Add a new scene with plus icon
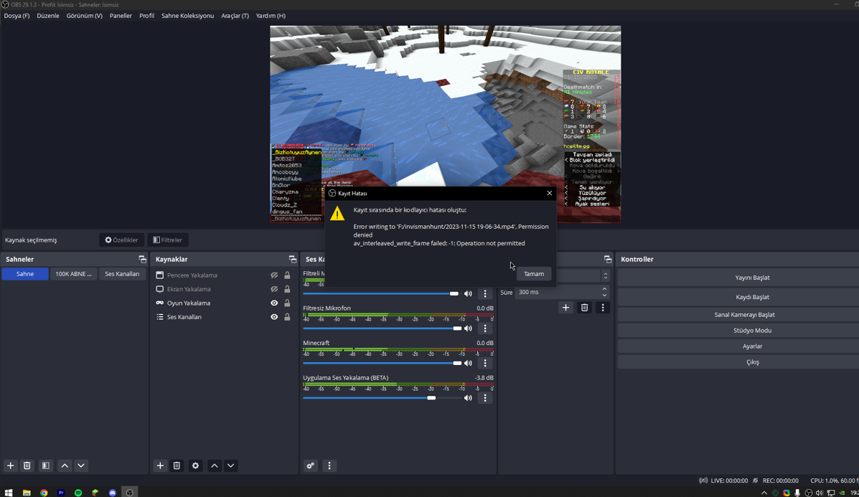The image size is (859, 497). tap(11, 466)
